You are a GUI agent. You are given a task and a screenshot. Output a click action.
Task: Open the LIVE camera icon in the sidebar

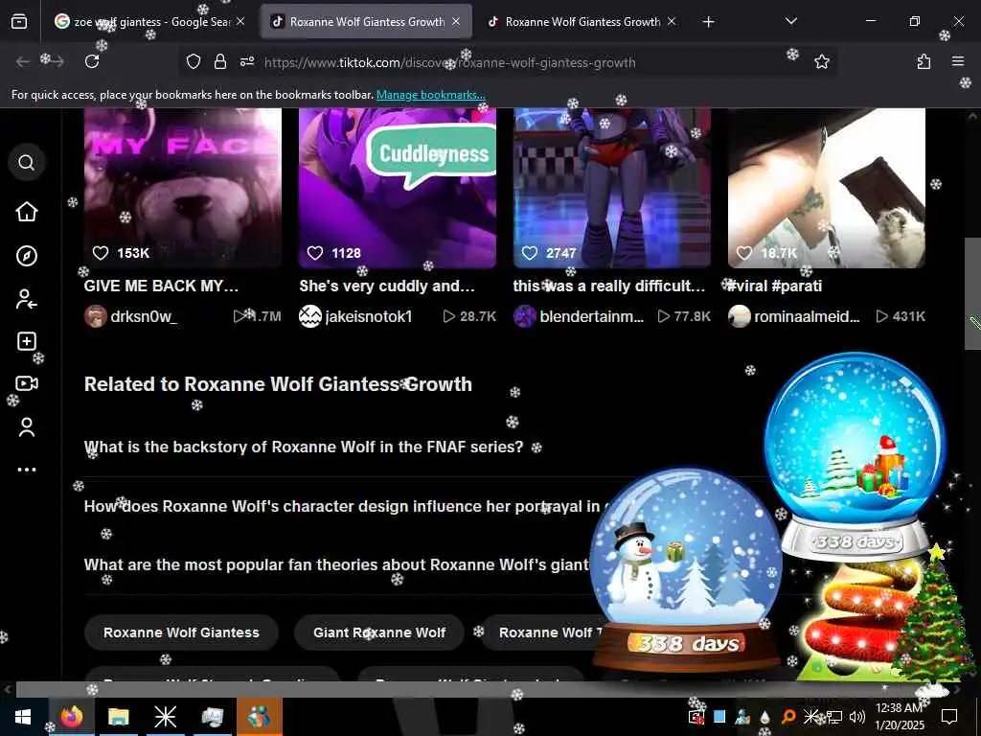coord(26,383)
